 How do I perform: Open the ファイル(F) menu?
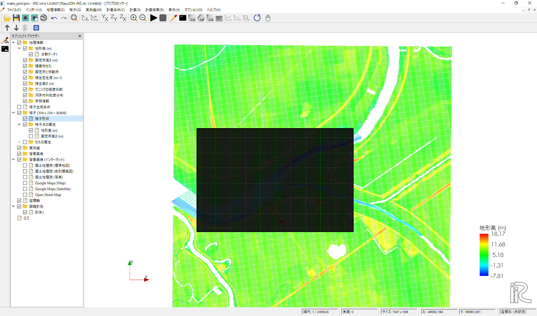coord(14,10)
